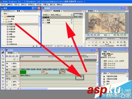Set Out point in program monitor
Screen dimensions: 132x99
[x=92, y=42]
